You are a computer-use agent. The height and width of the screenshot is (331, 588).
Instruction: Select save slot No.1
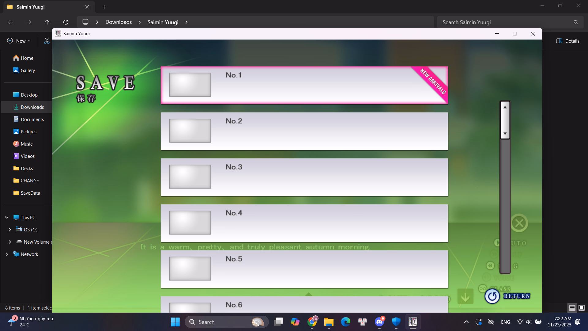click(x=304, y=85)
